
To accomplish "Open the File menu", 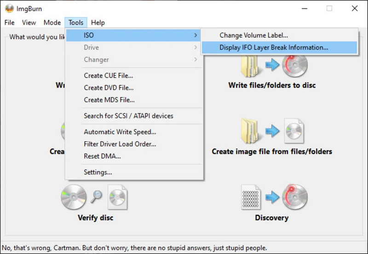I will click(x=9, y=23).
